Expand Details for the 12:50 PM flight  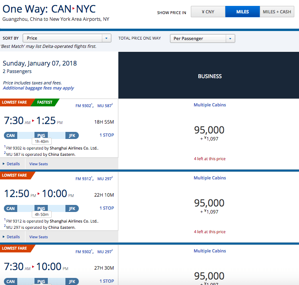coord(11,237)
